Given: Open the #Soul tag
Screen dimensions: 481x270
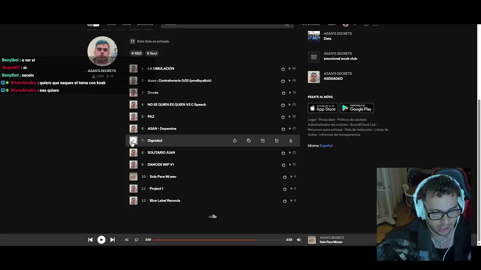Looking at the screenshot, I should point(152,53).
